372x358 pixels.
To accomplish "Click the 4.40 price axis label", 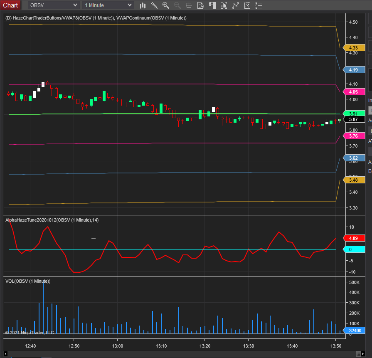I will click(x=353, y=37).
